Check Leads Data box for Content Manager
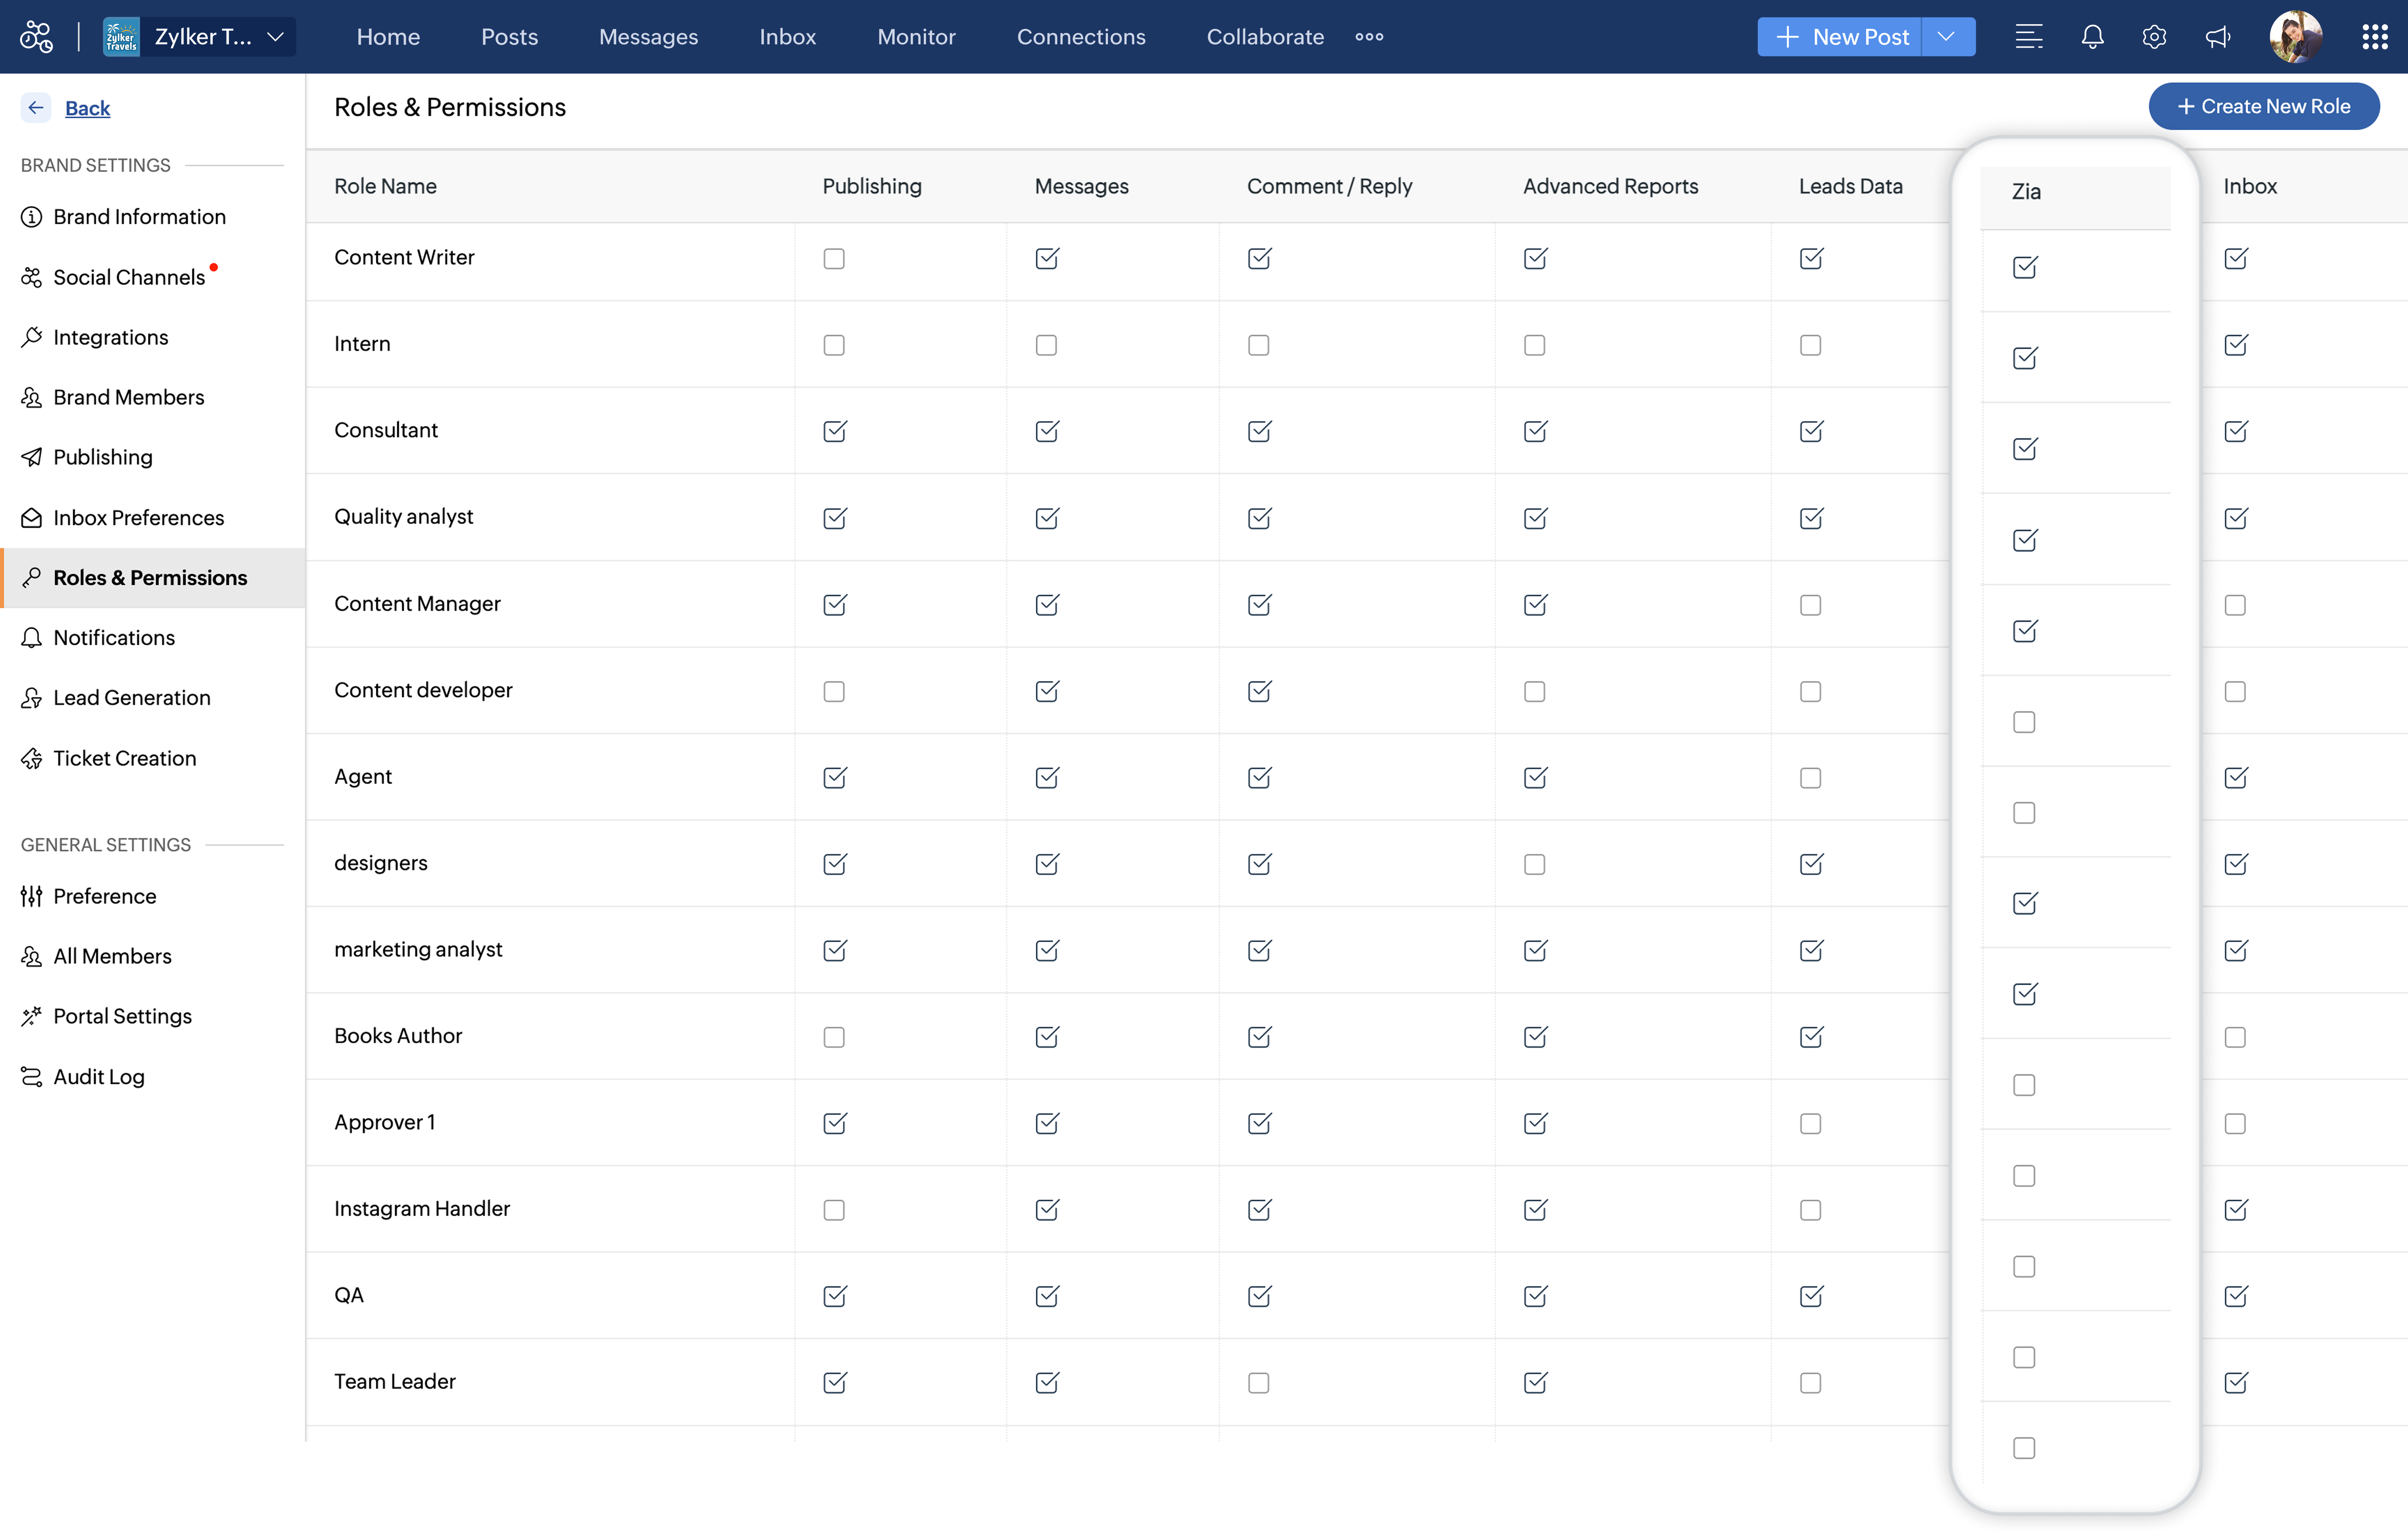 (x=1810, y=605)
